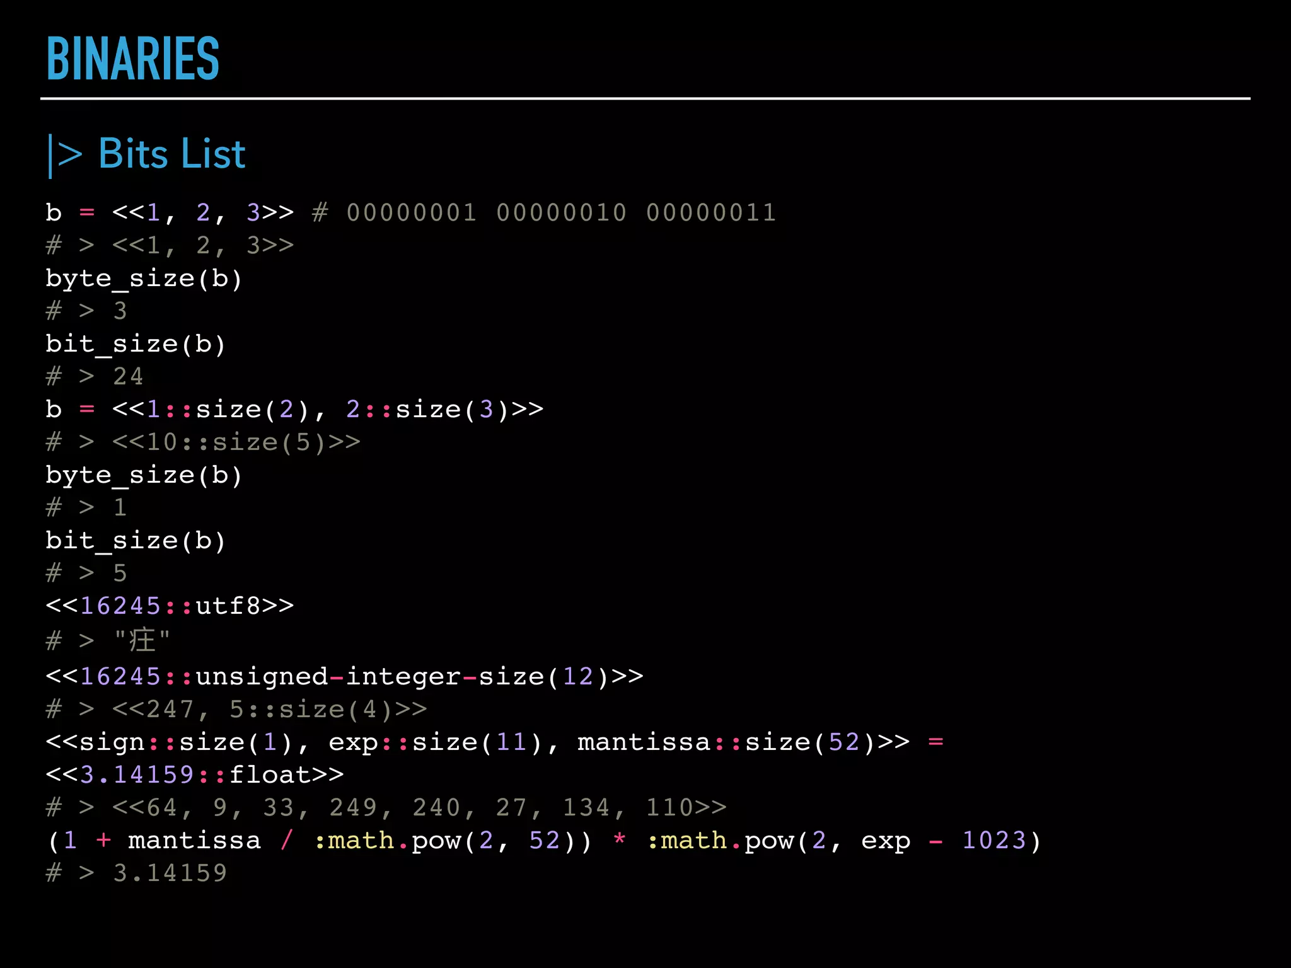Click the line 'b = <<1, 2, 3>>'
This screenshot has height=968, width=1291.
170,212
